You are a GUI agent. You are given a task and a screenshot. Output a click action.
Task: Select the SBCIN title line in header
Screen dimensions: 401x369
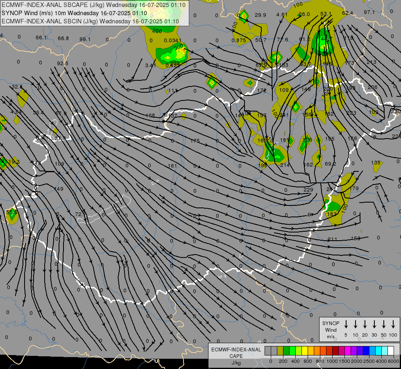coord(90,21)
